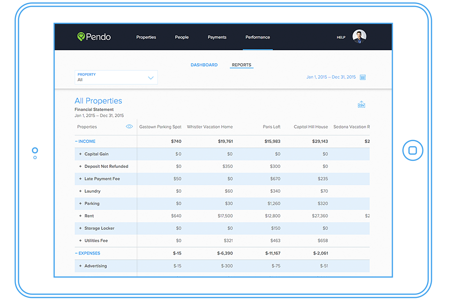This screenshot has width=450, height=301.
Task: Open the People menu
Action: [182, 37]
